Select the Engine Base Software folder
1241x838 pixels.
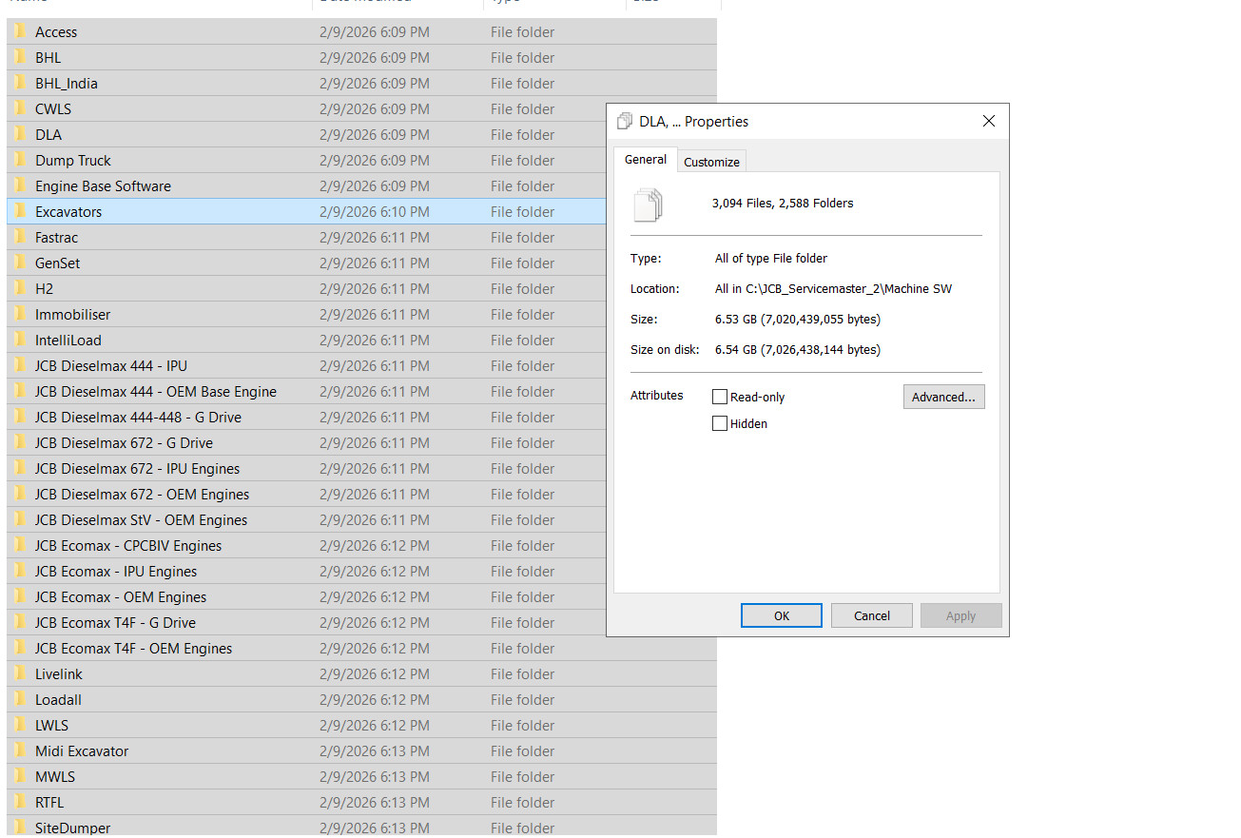point(103,186)
